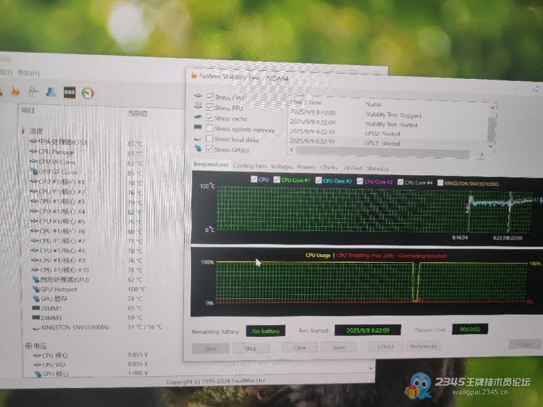Screen dimensions: 543x407
Task: Switch to the Temperatures tab
Action: click(211, 164)
